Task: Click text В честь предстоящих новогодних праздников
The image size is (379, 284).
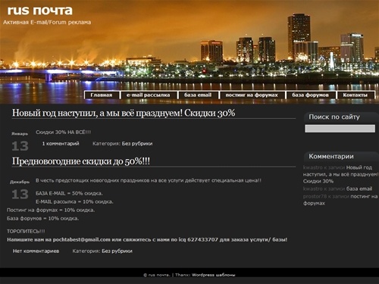Action: coord(149,180)
